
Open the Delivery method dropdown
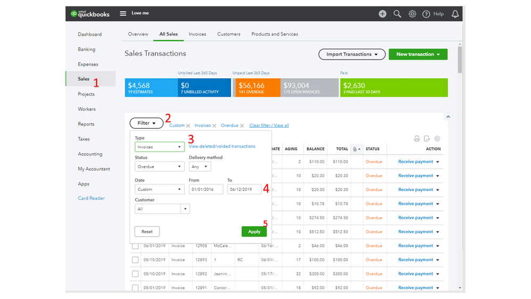[x=200, y=167]
